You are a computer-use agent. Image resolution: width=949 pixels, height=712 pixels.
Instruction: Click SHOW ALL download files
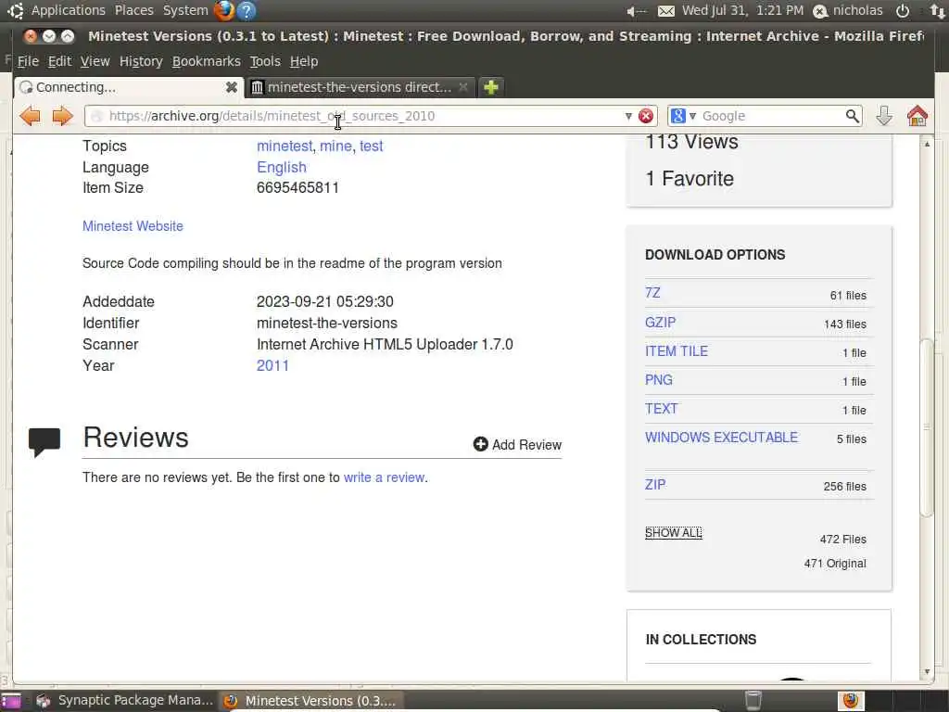click(673, 533)
